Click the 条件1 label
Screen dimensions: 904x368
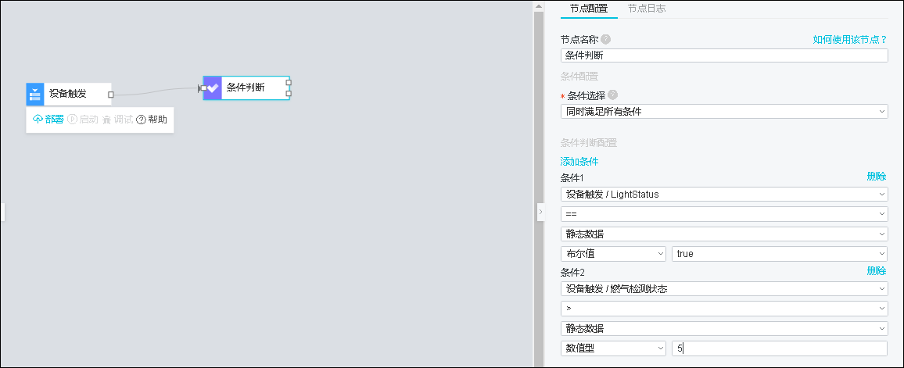572,177
